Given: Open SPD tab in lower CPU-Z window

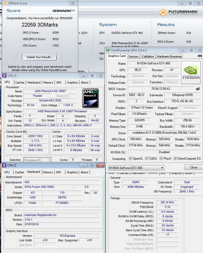Looking at the screenshot, I should 58,172.
